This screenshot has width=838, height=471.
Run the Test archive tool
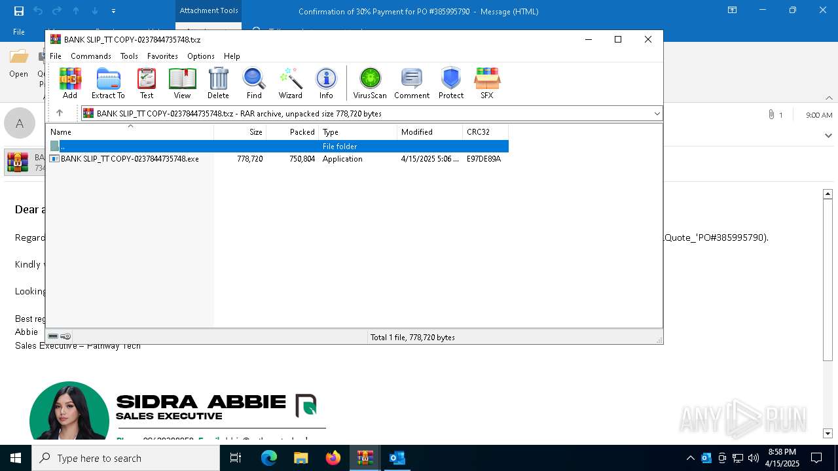coord(147,83)
